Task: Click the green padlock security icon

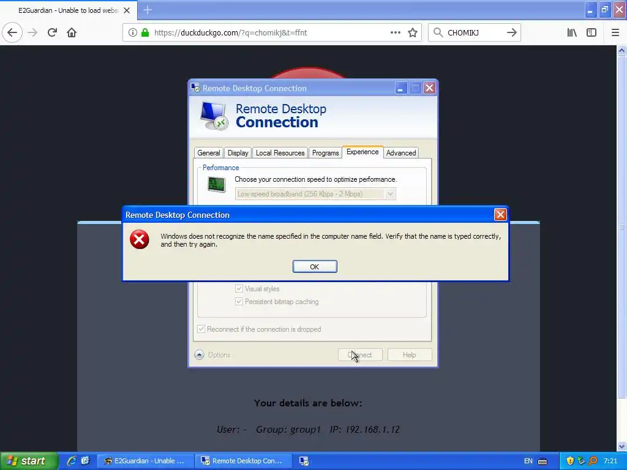Action: pos(145,32)
